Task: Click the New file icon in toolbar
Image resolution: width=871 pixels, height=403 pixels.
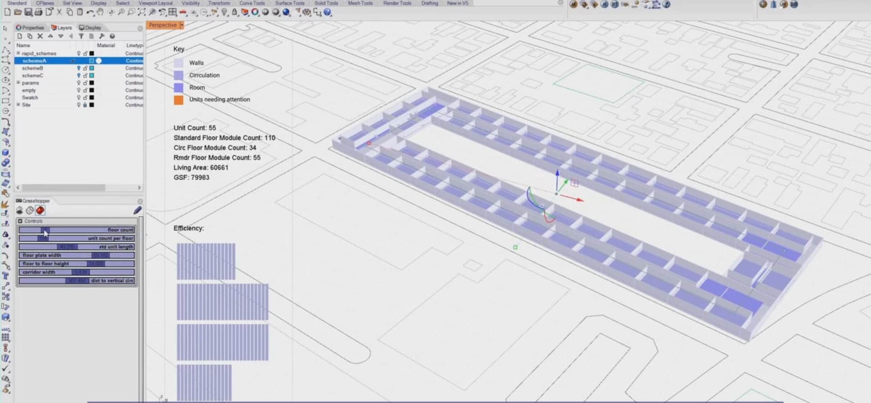Action: (7, 12)
